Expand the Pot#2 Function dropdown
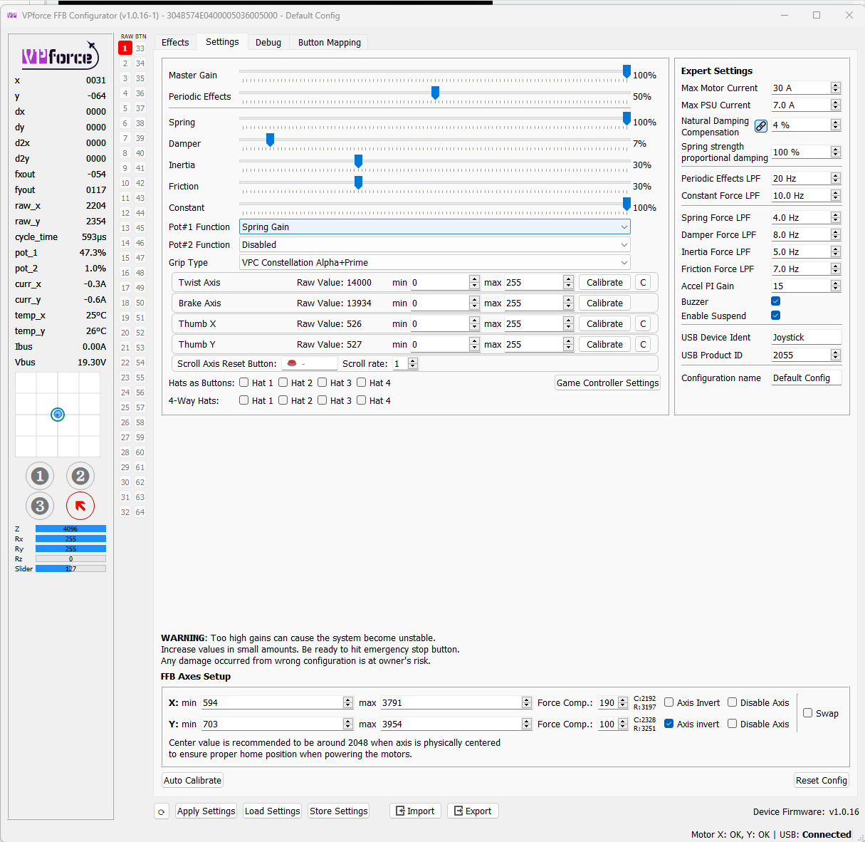The image size is (865, 842). 434,245
